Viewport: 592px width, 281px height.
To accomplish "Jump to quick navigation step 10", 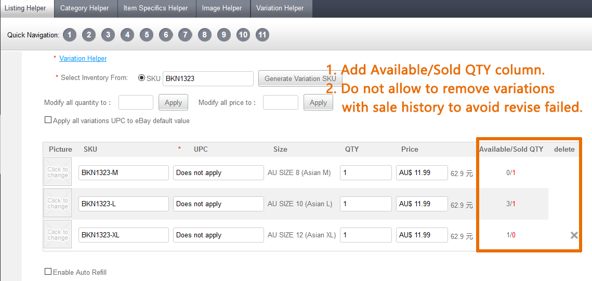I will point(243,35).
